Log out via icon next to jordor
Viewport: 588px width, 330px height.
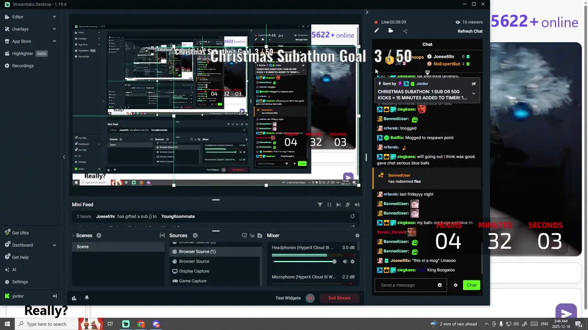tap(54, 296)
